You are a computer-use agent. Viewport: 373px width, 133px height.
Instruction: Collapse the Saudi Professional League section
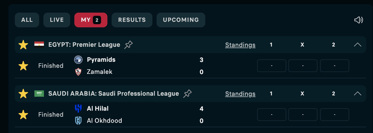(357, 94)
